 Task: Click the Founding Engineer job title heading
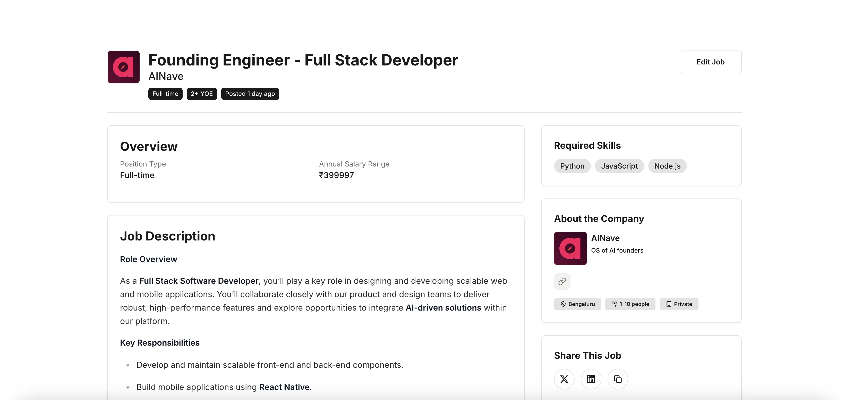(x=303, y=60)
